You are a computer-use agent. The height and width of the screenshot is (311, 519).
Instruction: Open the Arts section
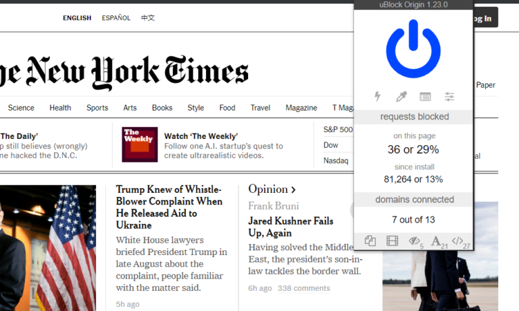pyautogui.click(x=130, y=108)
